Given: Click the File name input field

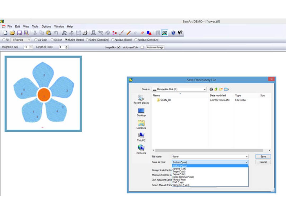Looking at the screenshot, I should [210, 156].
